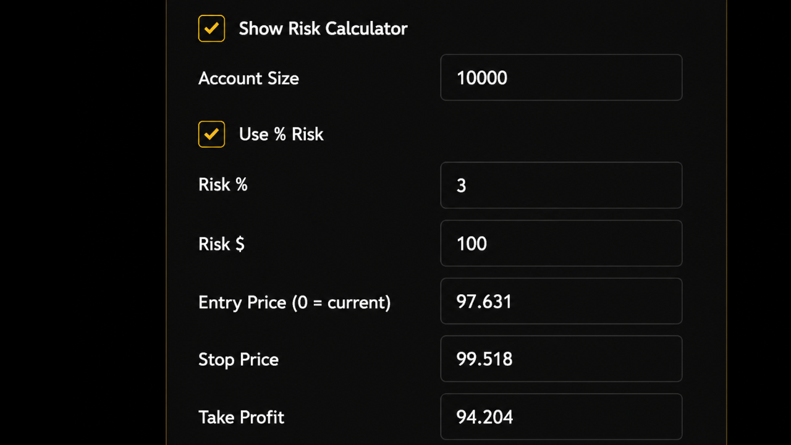
Task: Click the Account Size label
Action: (248, 78)
